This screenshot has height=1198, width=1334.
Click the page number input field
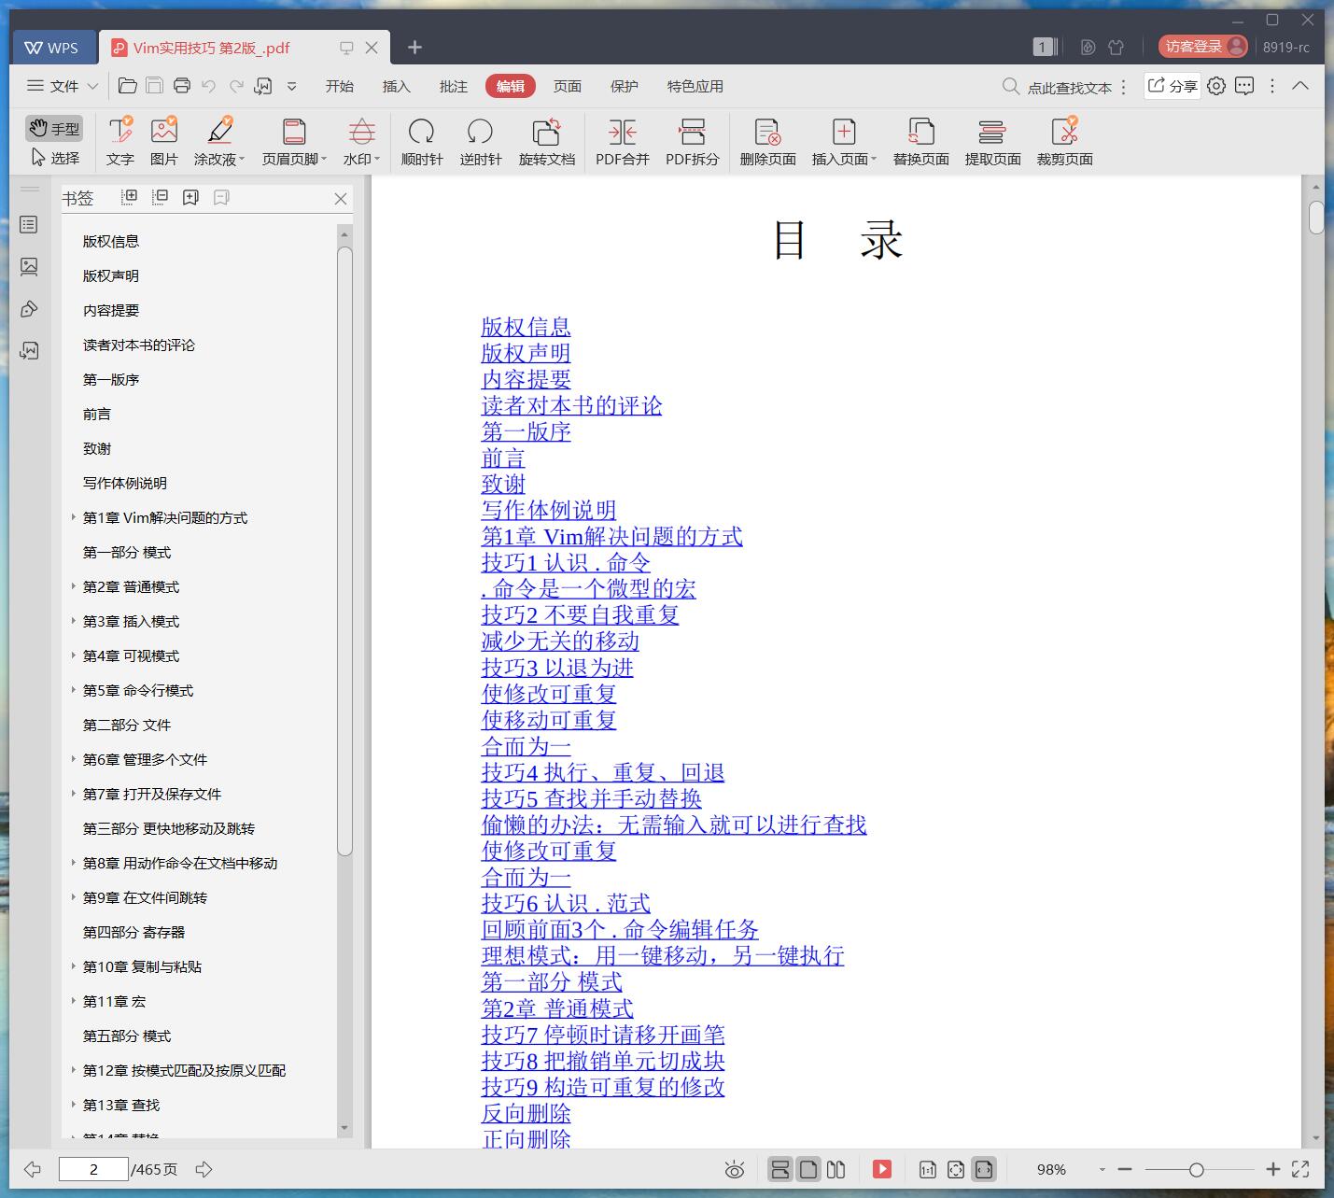pyautogui.click(x=93, y=1169)
